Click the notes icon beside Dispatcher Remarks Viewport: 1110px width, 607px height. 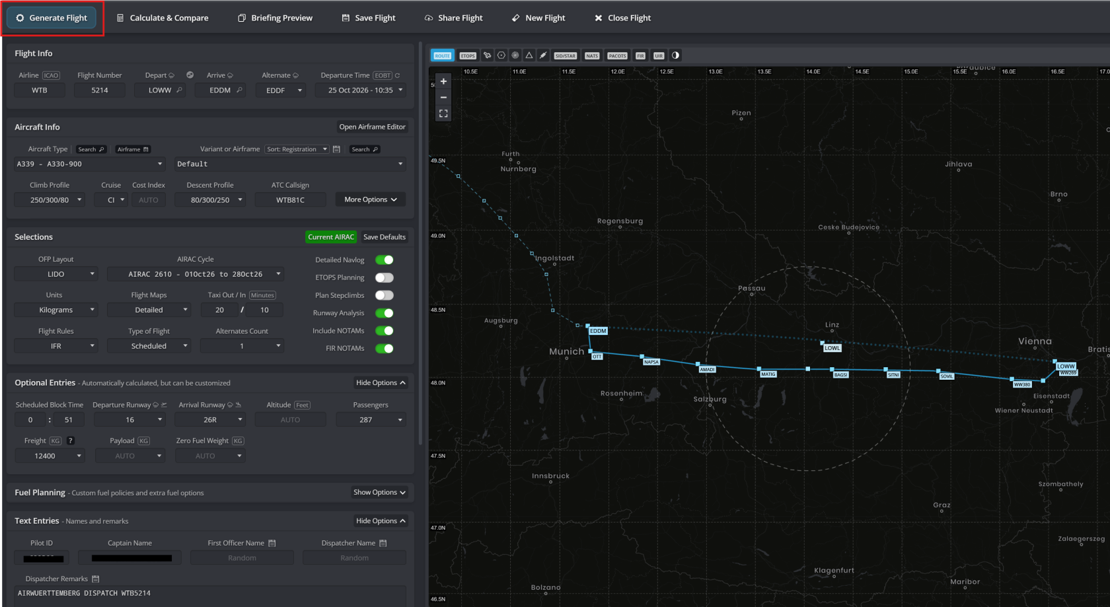95,579
